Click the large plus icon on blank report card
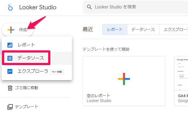 pos(124,79)
